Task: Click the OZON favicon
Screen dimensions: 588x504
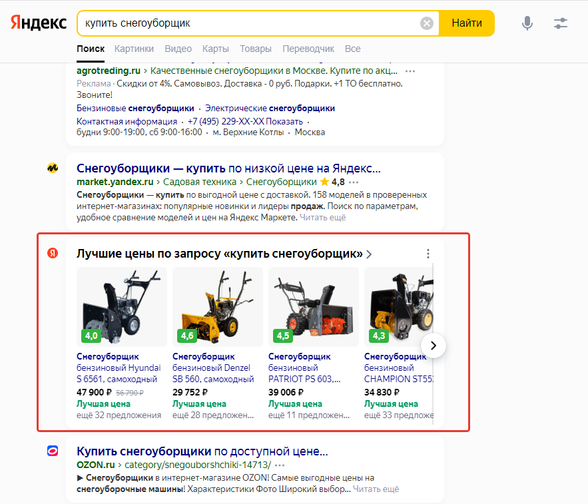Action: tap(53, 451)
